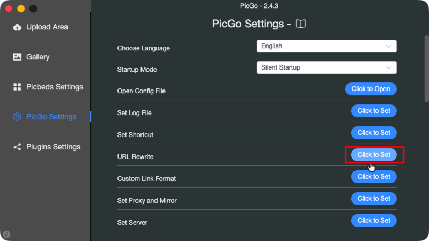
Task: Click the Silent Startup chevron arrow
Action: [x=389, y=68]
